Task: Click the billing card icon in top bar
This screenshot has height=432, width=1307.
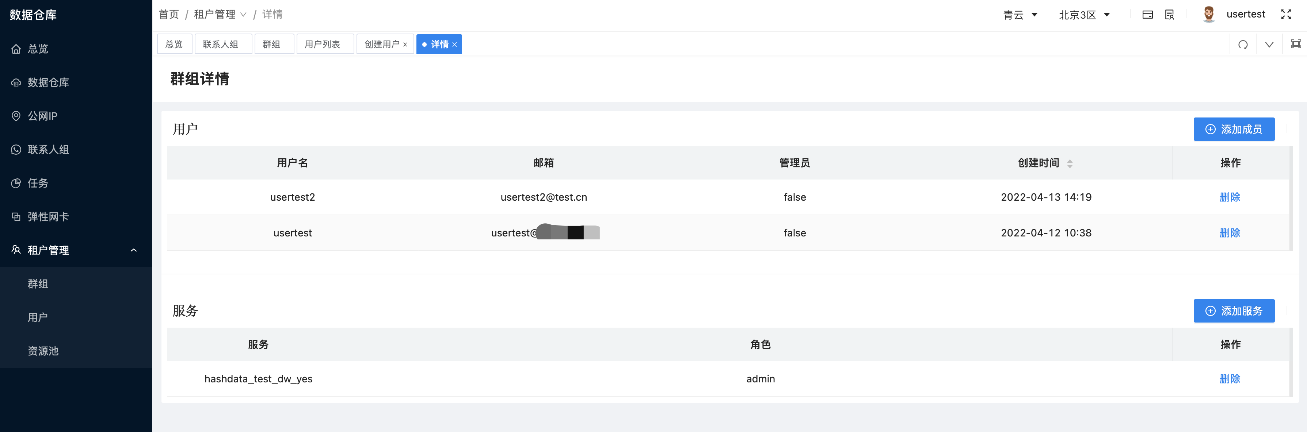Action: coord(1148,14)
